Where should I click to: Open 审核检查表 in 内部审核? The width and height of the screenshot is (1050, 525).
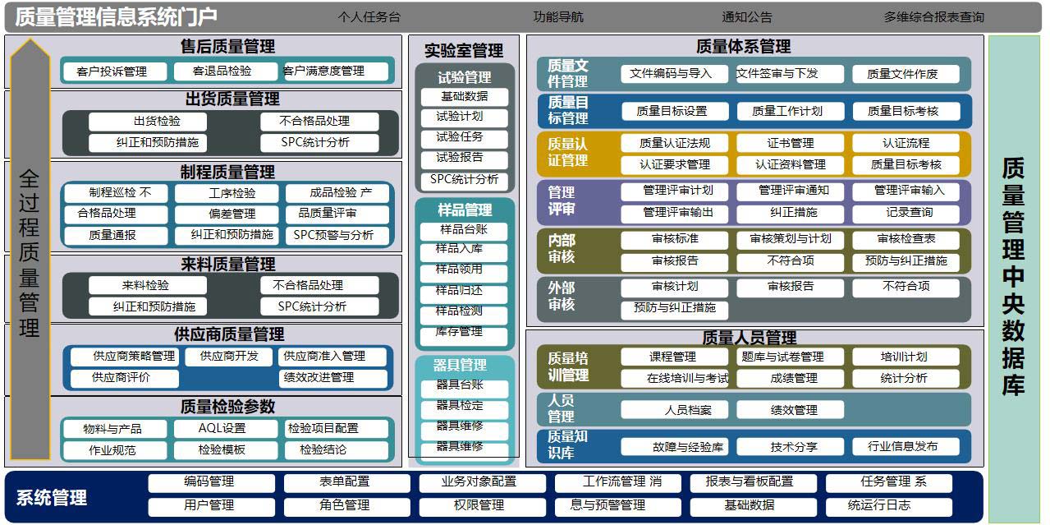click(x=906, y=240)
